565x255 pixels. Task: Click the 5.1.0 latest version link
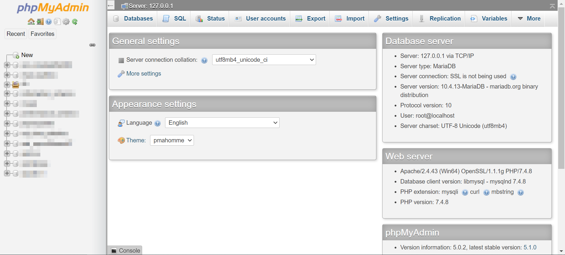[530, 247]
